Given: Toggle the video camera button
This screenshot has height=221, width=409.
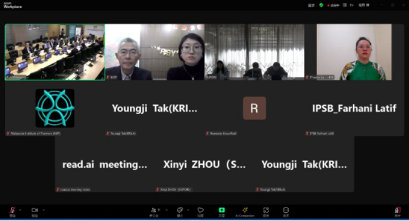Looking at the screenshot, I should point(35,212).
